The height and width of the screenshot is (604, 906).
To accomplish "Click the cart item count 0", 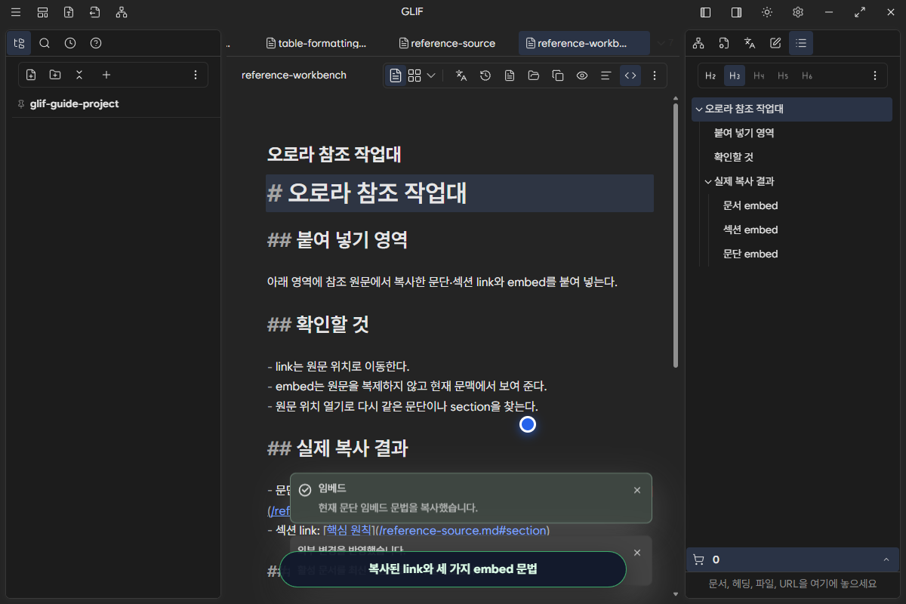I will click(x=716, y=559).
